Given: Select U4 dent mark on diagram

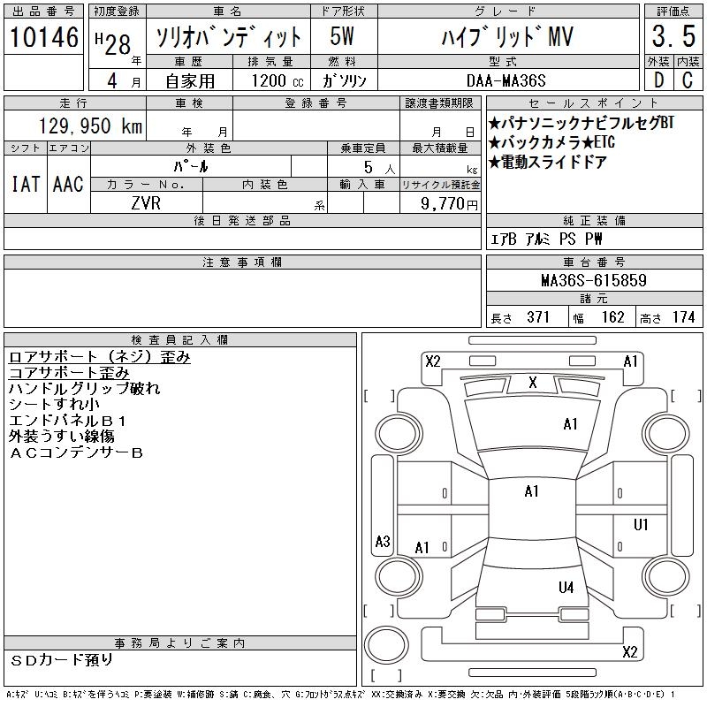Looking at the screenshot, I should [566, 588].
